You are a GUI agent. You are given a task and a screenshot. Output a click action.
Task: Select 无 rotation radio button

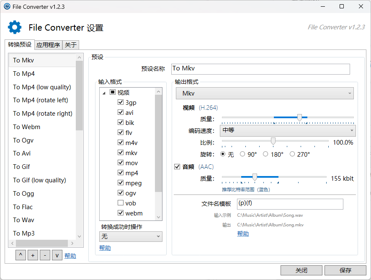pos(223,154)
